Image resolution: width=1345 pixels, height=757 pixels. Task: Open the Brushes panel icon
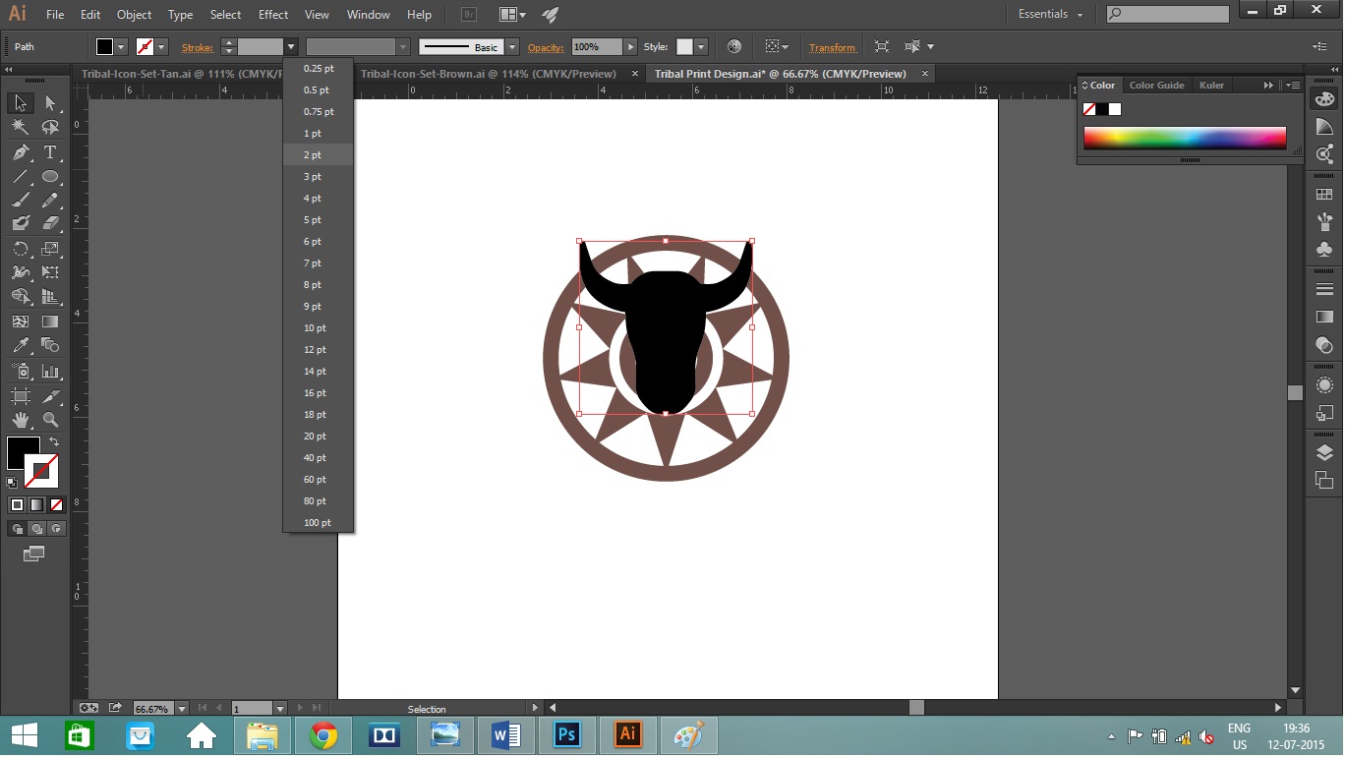pyautogui.click(x=1324, y=221)
